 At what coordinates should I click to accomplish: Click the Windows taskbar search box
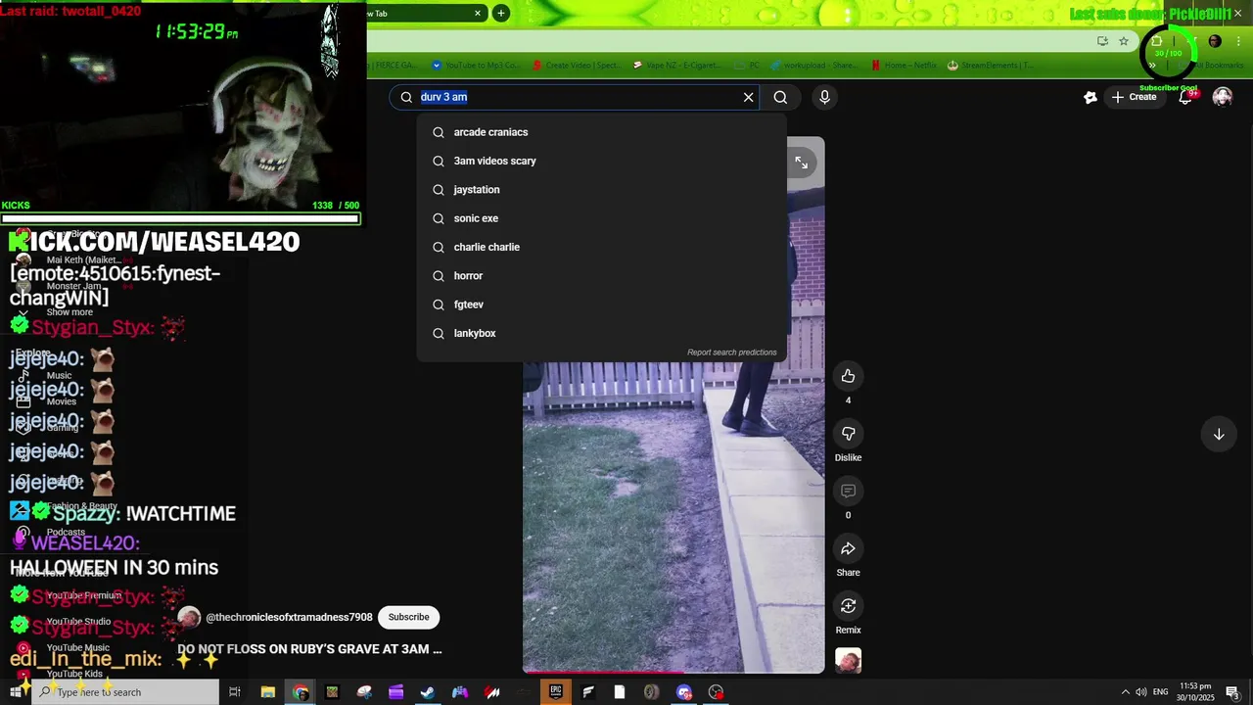(125, 692)
